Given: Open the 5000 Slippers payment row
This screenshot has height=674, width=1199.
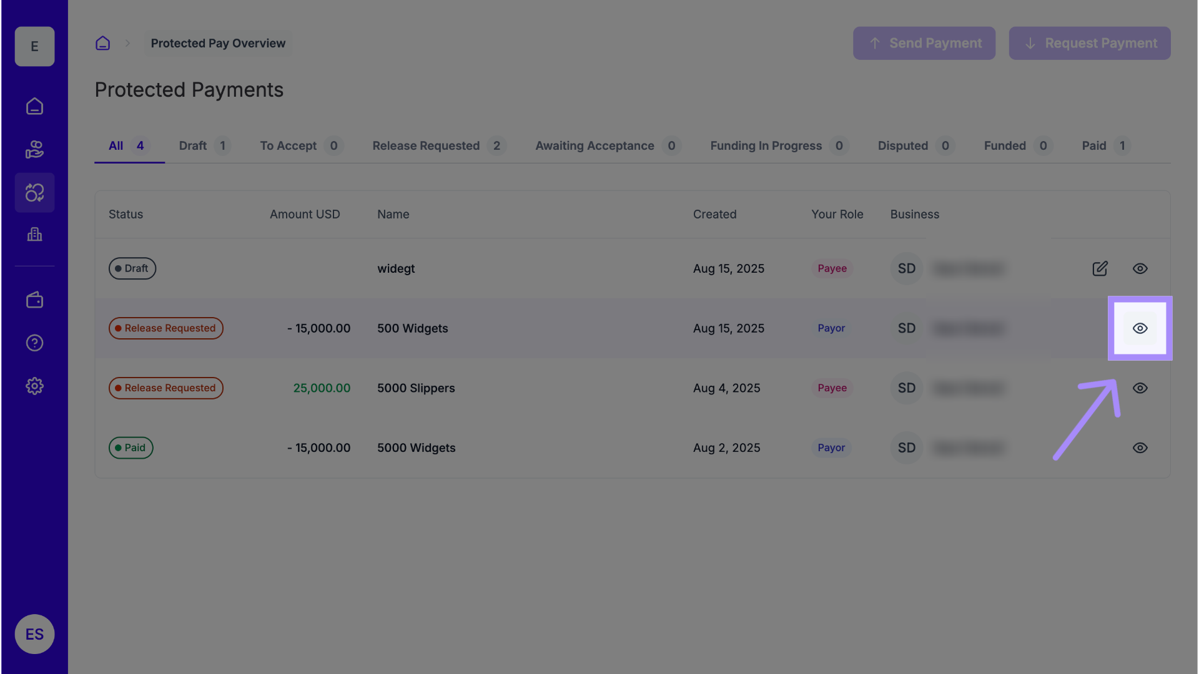Looking at the screenshot, I should coord(416,388).
